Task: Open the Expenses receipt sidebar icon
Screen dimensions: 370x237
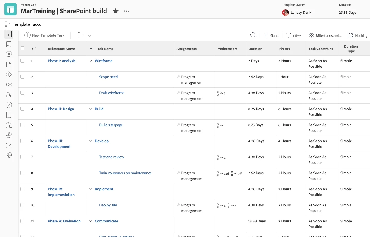Action: pyautogui.click(x=9, y=115)
